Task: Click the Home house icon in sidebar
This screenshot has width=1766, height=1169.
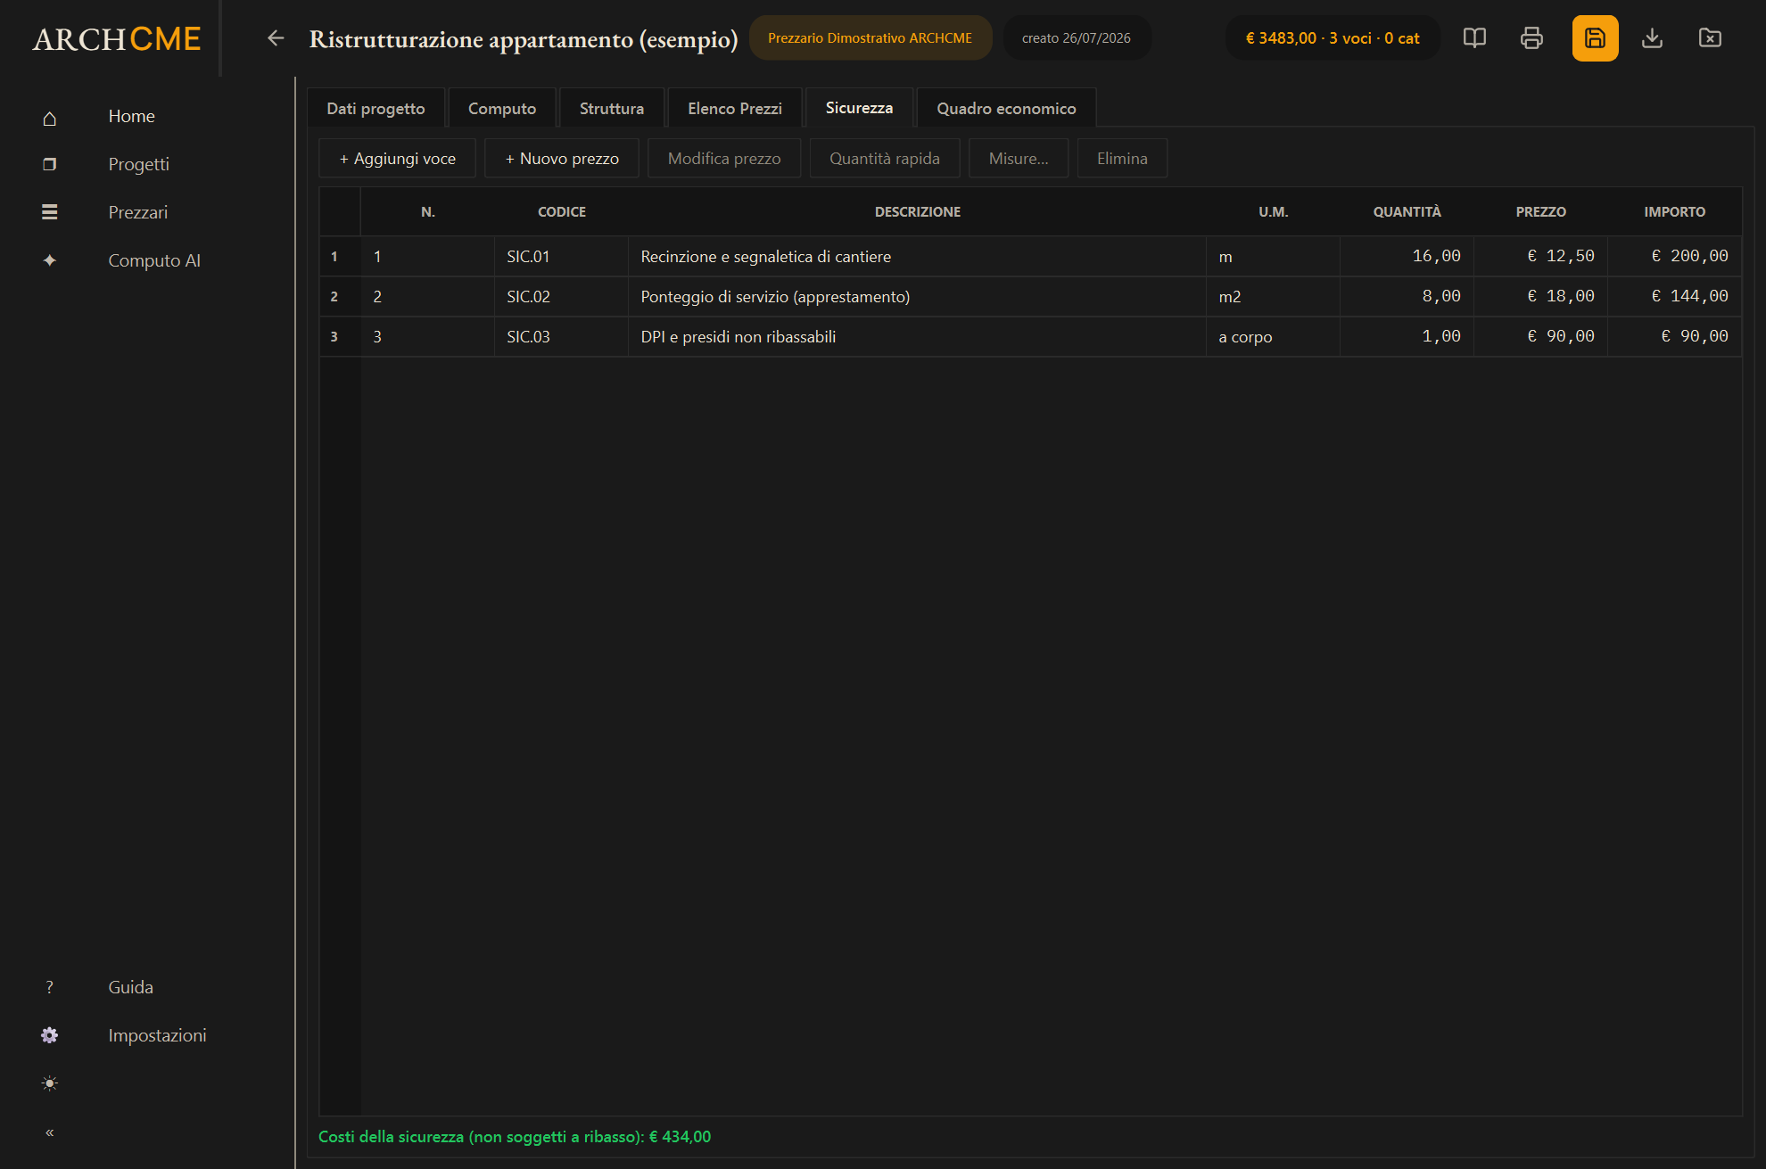Action: (x=50, y=117)
